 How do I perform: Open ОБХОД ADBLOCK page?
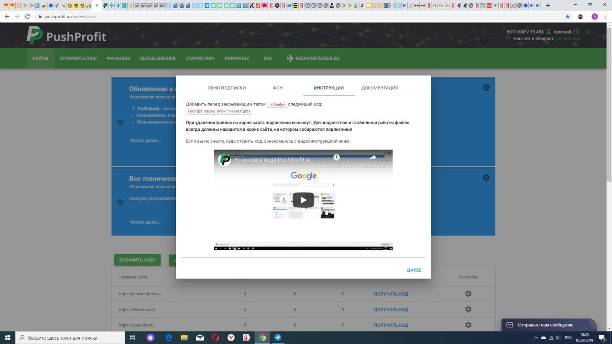point(158,58)
